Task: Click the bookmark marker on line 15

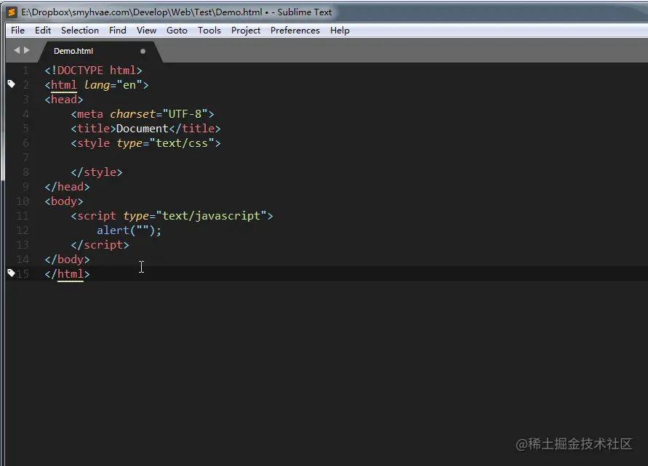Action: [x=11, y=273]
